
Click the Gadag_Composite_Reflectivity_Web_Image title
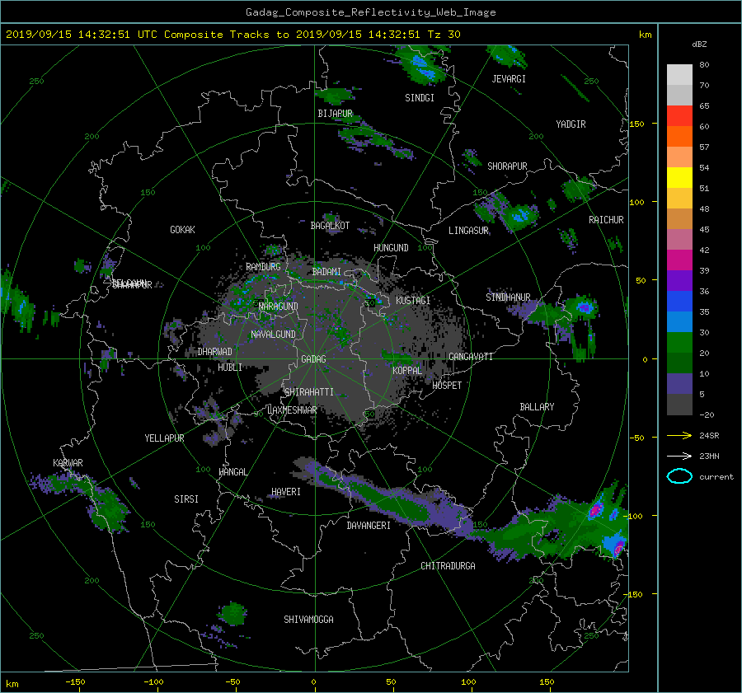[x=370, y=12]
